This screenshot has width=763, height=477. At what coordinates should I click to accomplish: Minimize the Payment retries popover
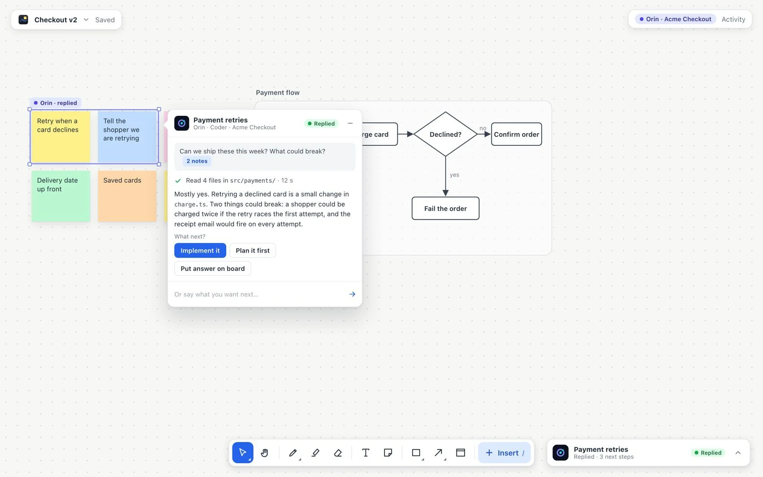point(350,123)
